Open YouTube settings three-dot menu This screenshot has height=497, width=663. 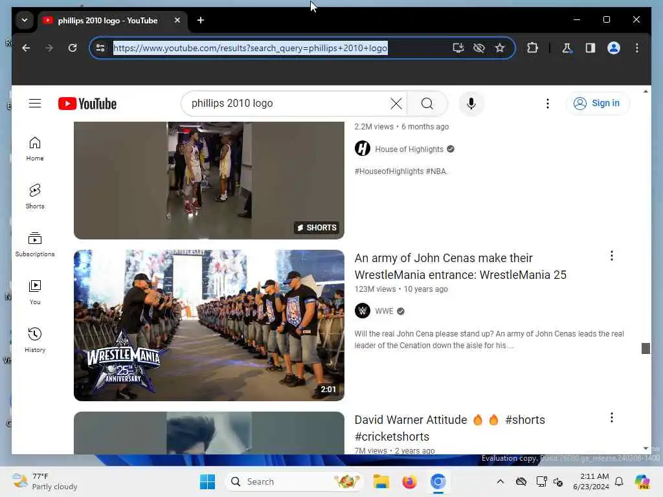pyautogui.click(x=548, y=104)
